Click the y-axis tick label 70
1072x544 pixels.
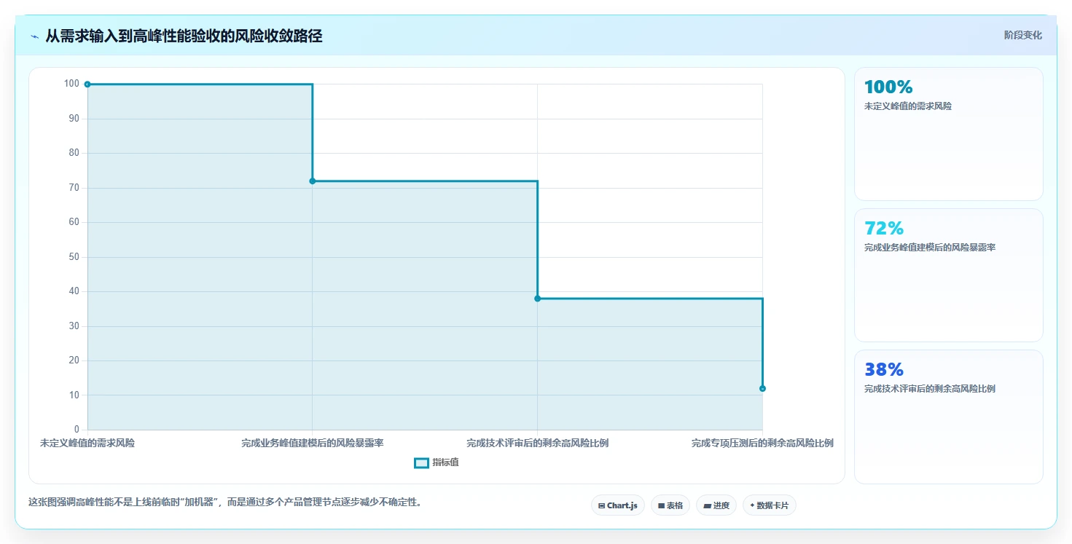tap(74, 188)
